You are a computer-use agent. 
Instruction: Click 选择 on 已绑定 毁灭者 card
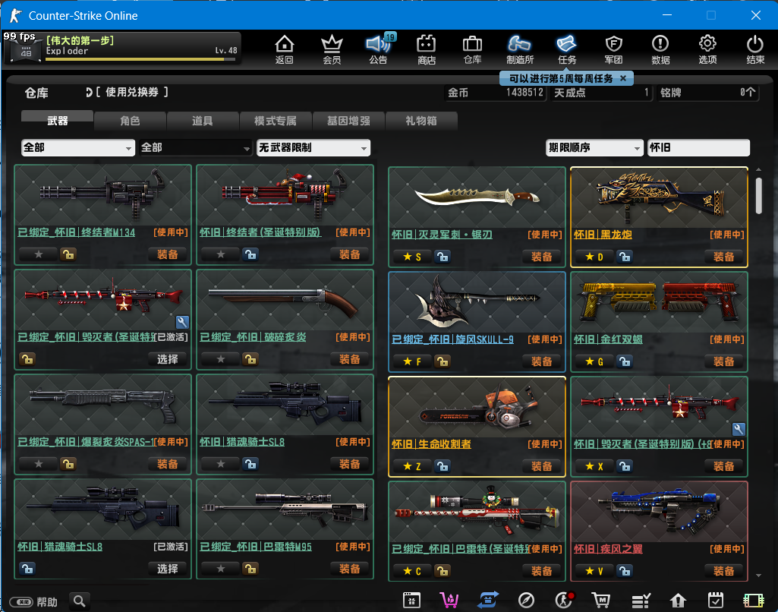pos(167,359)
